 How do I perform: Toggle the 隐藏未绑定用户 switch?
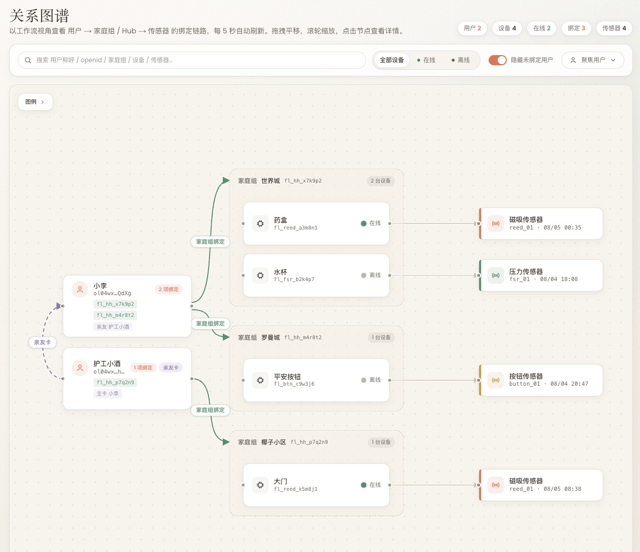(497, 60)
